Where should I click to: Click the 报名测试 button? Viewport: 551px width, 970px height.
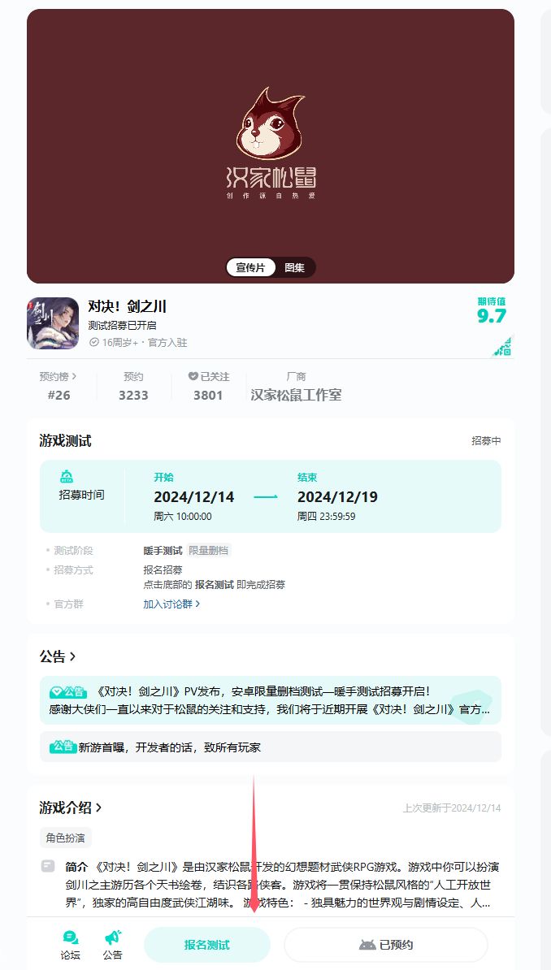206,945
